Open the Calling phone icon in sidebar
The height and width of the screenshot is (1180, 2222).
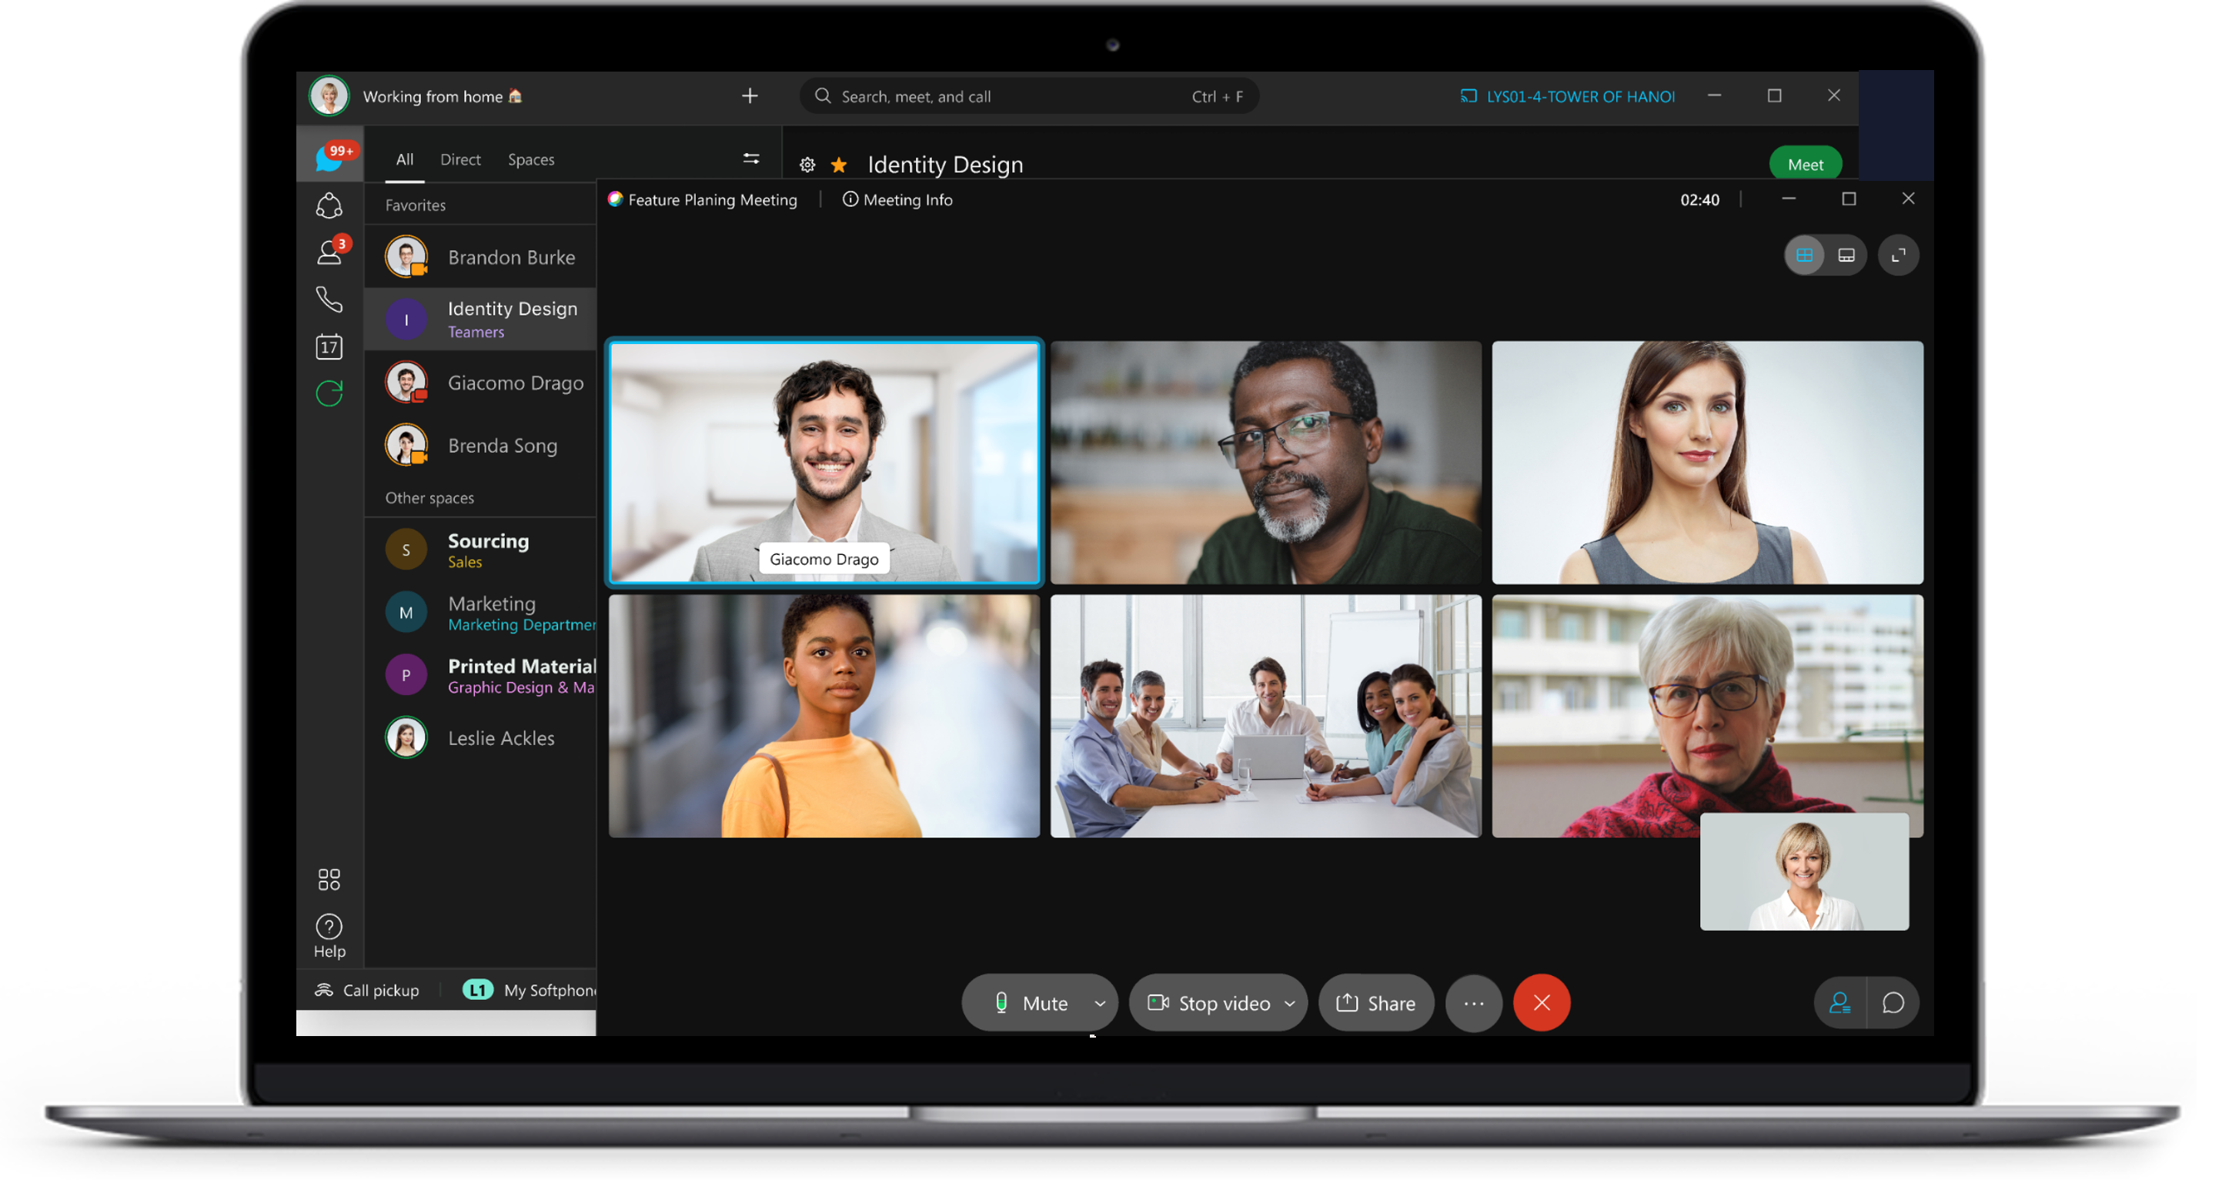click(x=329, y=300)
